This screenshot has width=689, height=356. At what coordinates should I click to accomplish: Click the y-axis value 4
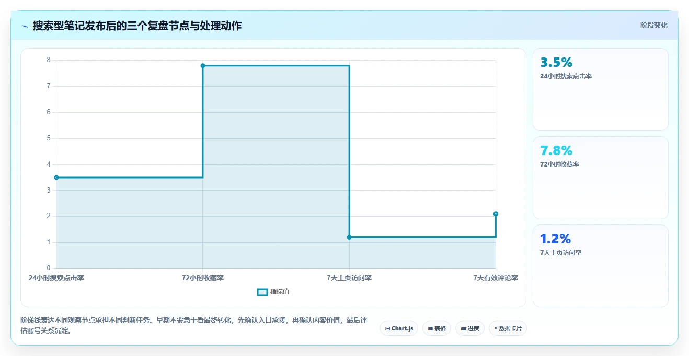(49, 164)
